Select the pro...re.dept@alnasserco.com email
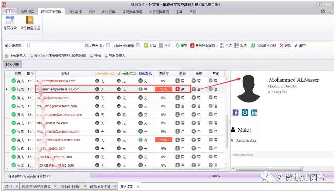This screenshot has width=336, height=192. (59, 115)
